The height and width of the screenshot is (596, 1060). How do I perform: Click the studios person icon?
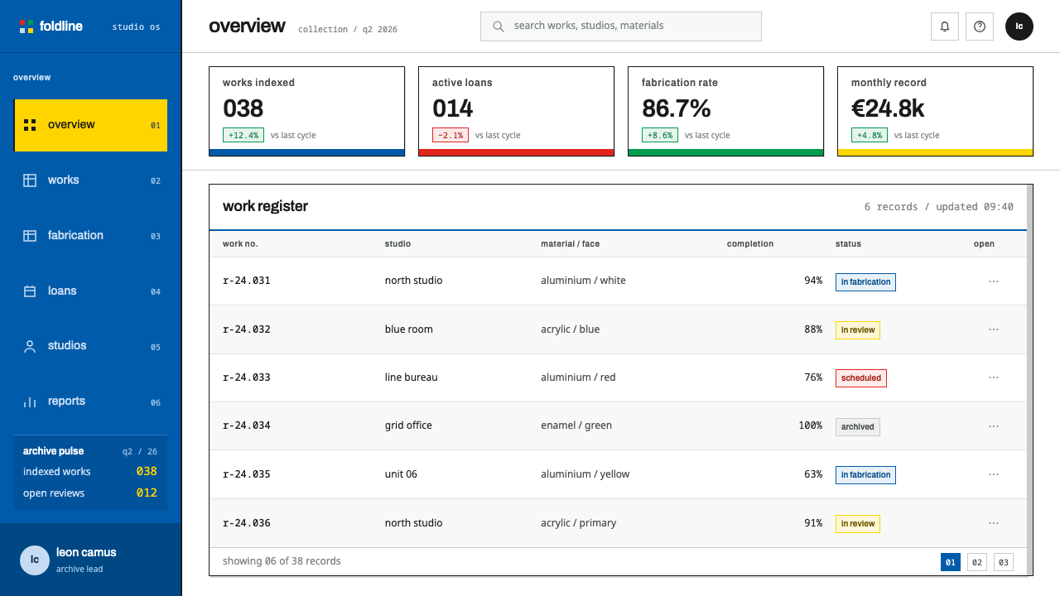pyautogui.click(x=30, y=347)
